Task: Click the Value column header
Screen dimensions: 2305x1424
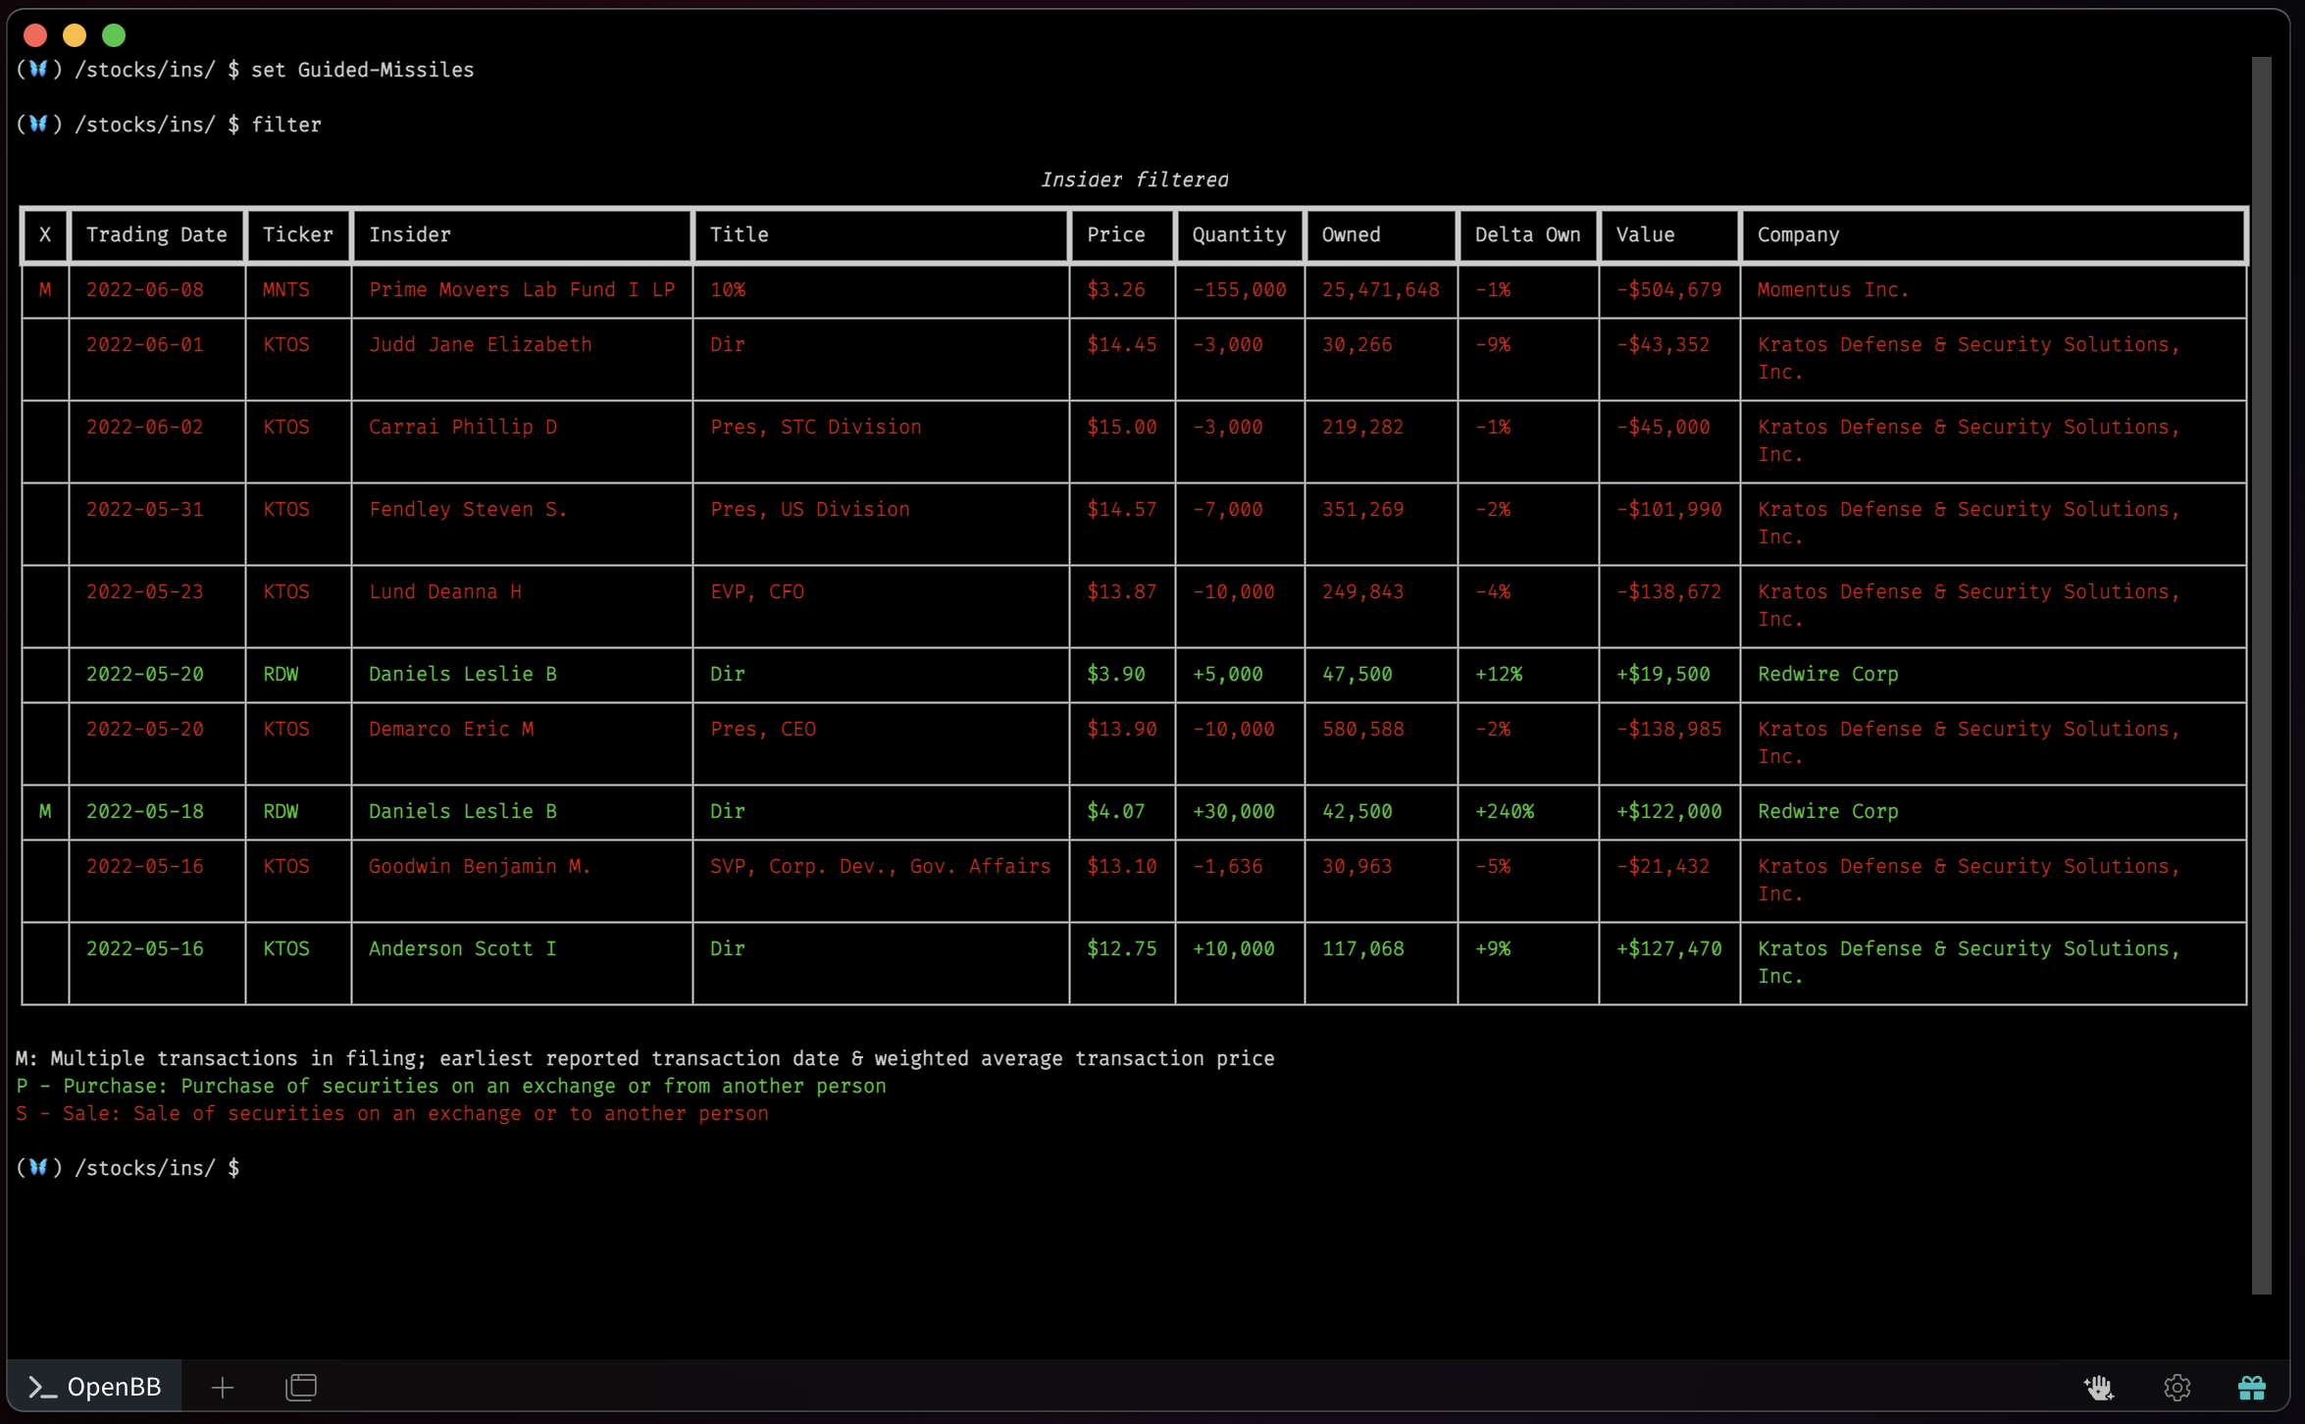Action: (1669, 234)
